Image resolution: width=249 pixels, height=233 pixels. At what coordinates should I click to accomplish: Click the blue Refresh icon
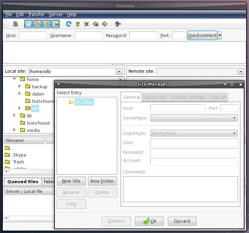(69, 24)
